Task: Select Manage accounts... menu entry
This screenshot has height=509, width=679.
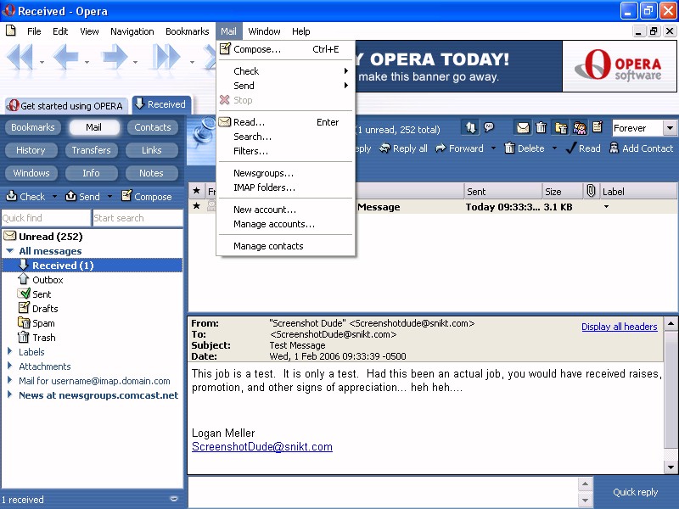Action: tap(286, 224)
